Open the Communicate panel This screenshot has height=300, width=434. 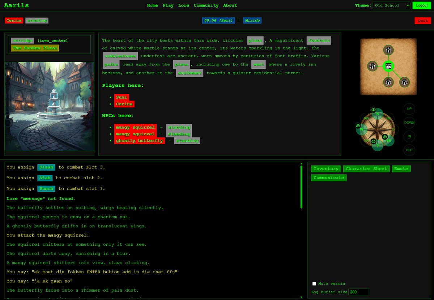point(329,178)
